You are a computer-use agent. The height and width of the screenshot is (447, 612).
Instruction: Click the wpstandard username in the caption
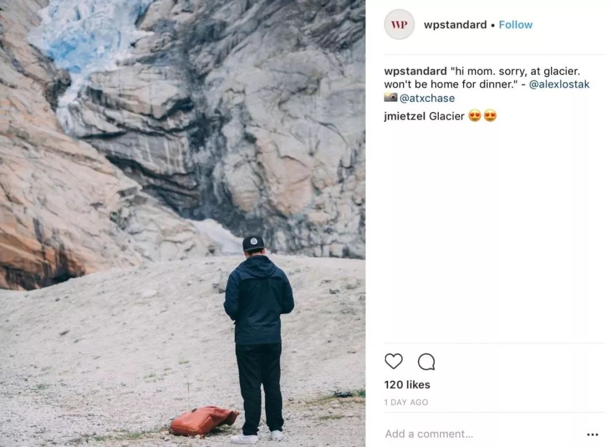click(415, 71)
